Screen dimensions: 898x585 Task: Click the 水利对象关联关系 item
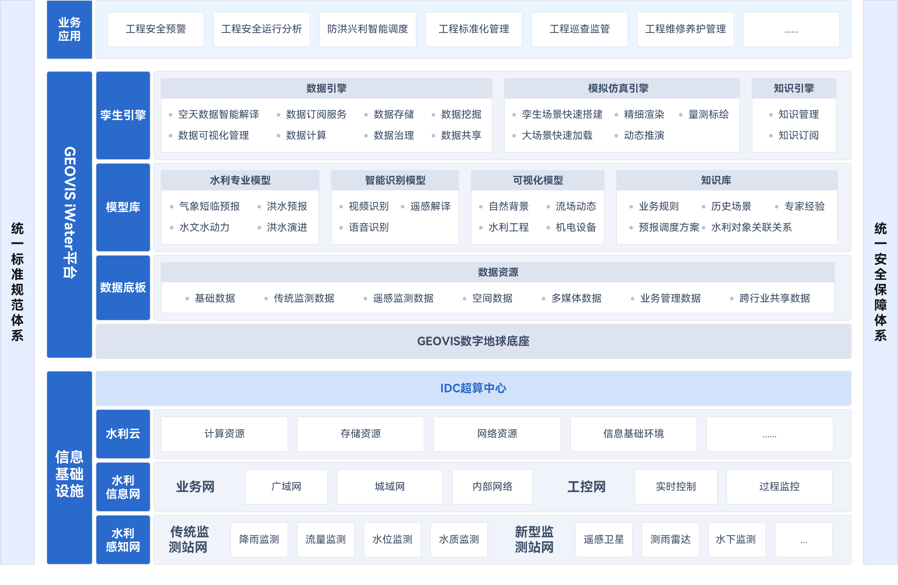pos(751,227)
